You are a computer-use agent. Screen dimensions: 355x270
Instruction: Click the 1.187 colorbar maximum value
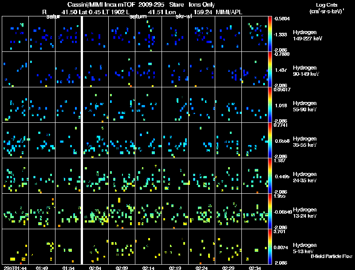point(280,160)
